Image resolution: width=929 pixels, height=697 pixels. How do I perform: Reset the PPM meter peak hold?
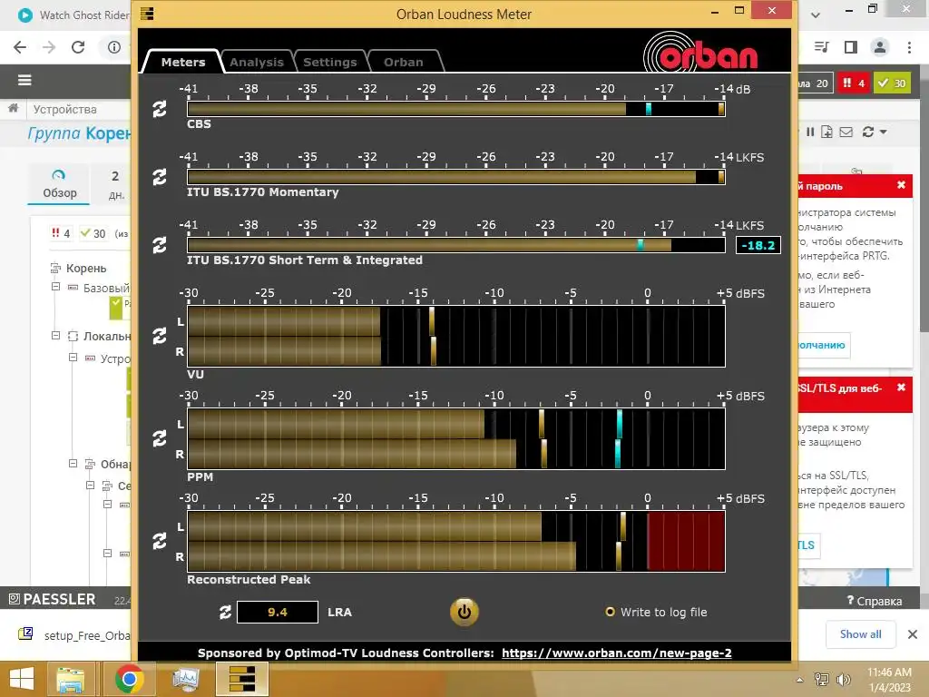(x=160, y=438)
